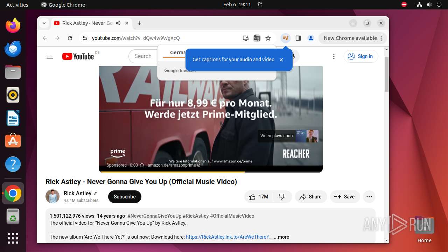Click the page vertical scrollbar
Viewport: 448px width, 252px height.
point(386,74)
